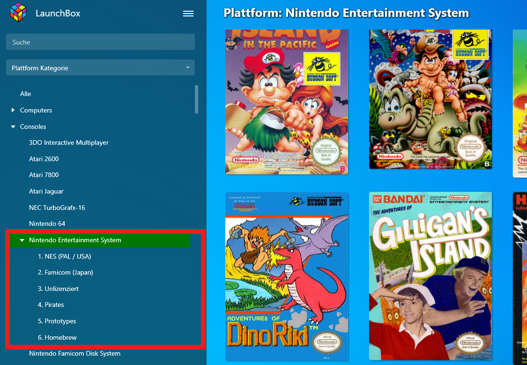Image resolution: width=527 pixels, height=365 pixels.
Task: Click the Plattform: Nintendo Entertainment System heading
Action: tap(346, 13)
